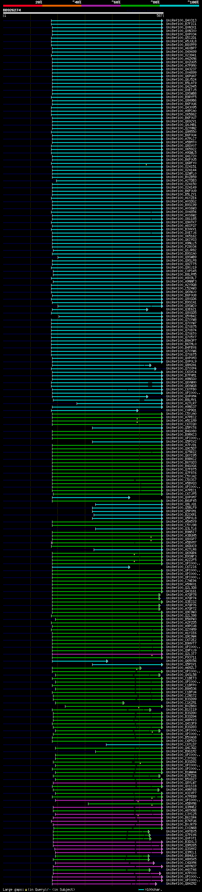202x892 pixels.
Task: Select hit label UniRef100_A8HSK5
Action: 181,859
